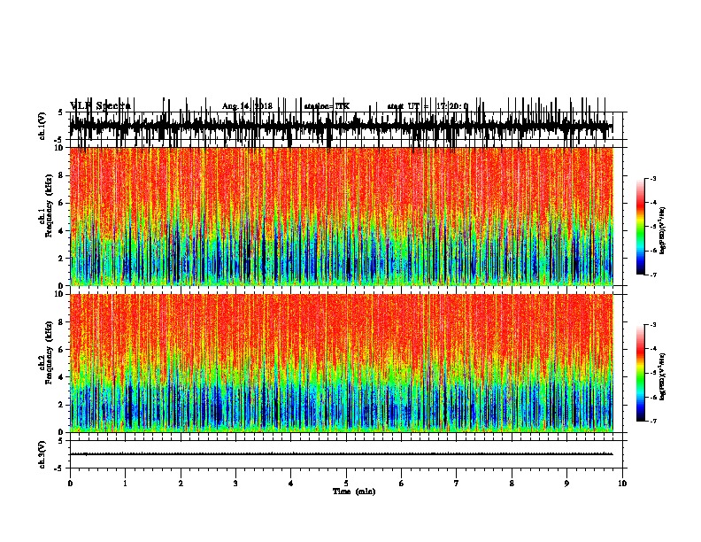Click the "Time (min)" x-axis label
This screenshot has height=542, width=701.
point(354,492)
